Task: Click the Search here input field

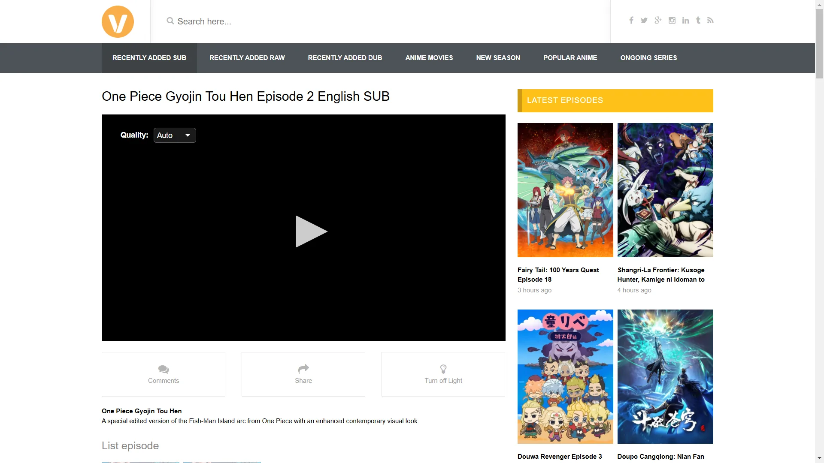Action: pos(378,21)
